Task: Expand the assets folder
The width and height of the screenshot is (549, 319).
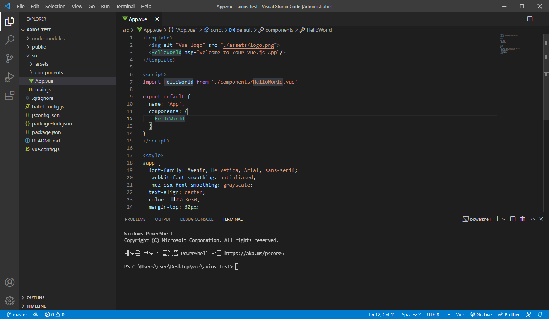Action: coord(68,64)
